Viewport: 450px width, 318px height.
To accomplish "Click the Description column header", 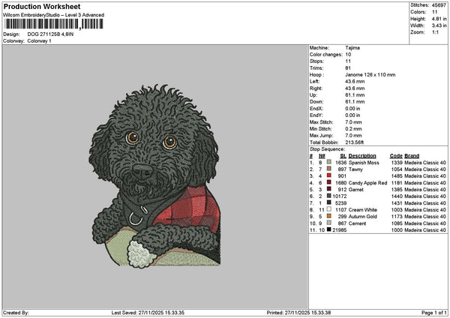I will 362,156.
